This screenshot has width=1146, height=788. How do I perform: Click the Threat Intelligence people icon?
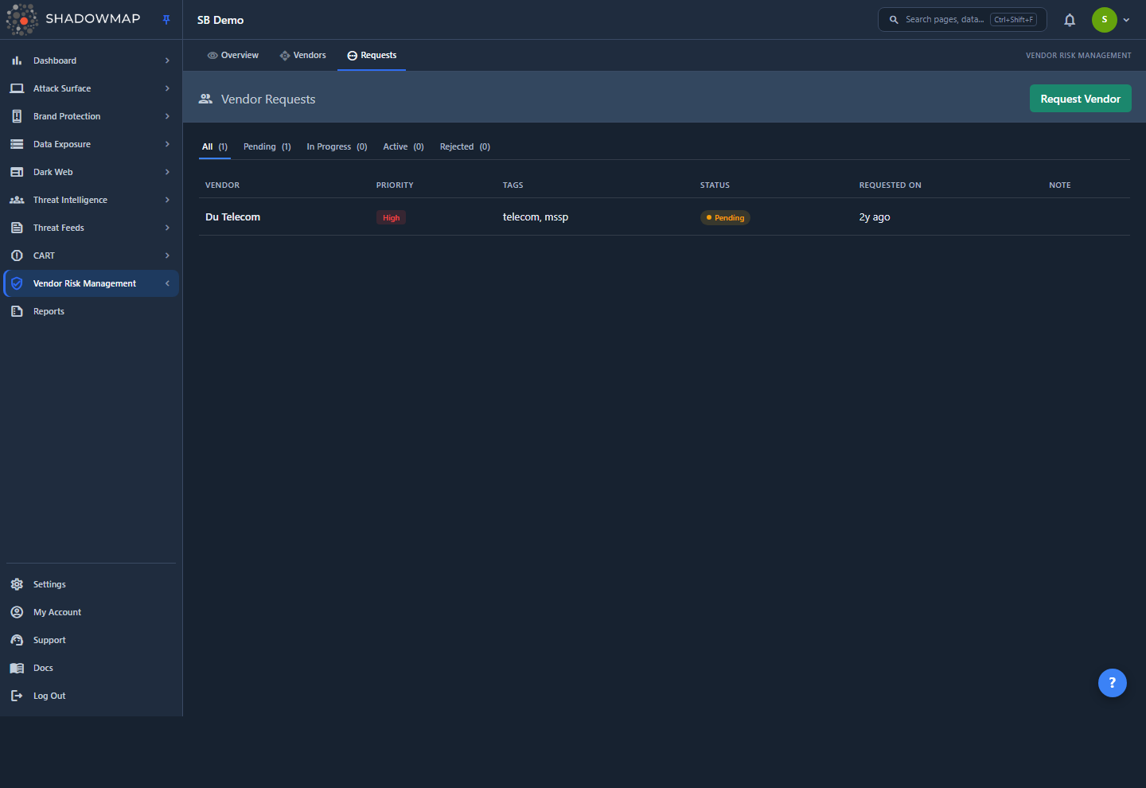click(x=17, y=200)
